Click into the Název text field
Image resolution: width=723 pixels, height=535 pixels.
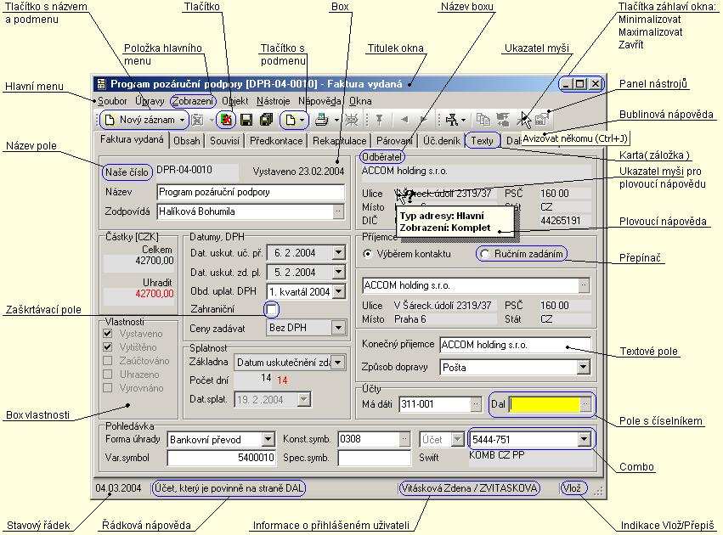(x=251, y=192)
